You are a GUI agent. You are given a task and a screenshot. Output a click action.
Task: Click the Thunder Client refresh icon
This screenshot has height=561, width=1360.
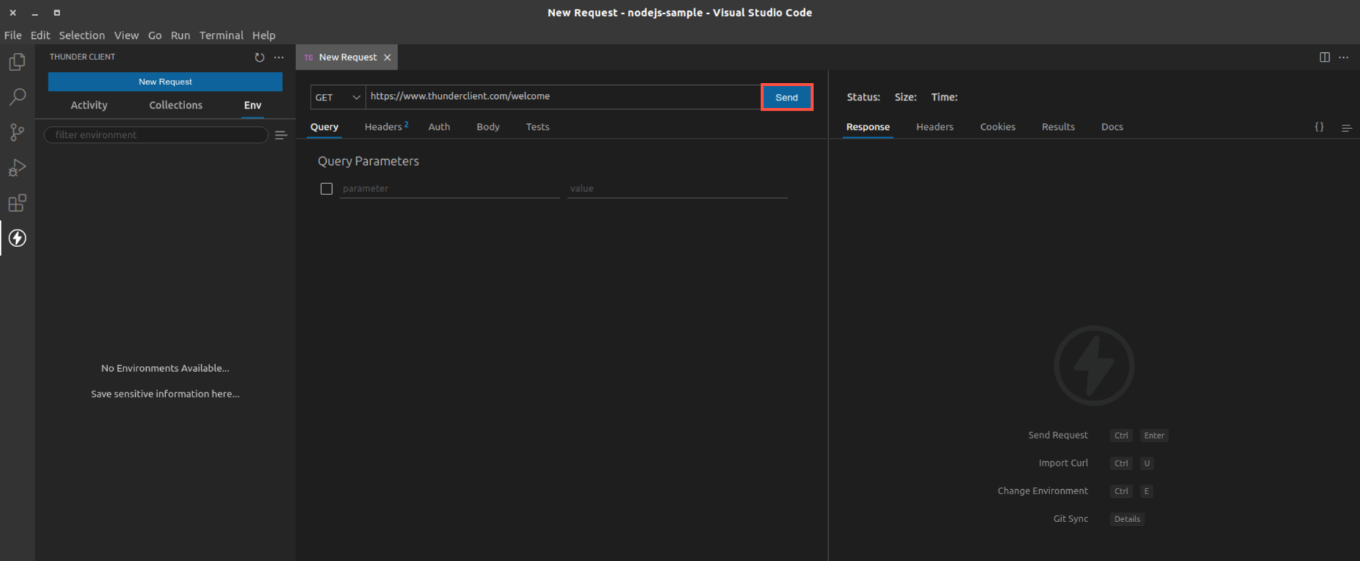click(x=259, y=57)
